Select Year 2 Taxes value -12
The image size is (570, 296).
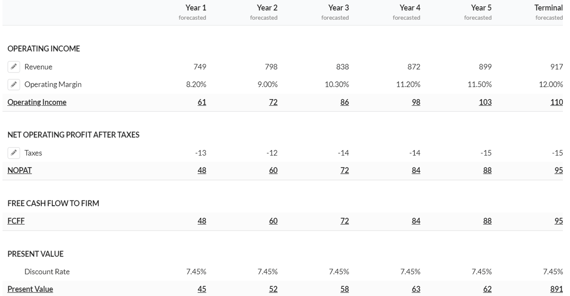[272, 153]
